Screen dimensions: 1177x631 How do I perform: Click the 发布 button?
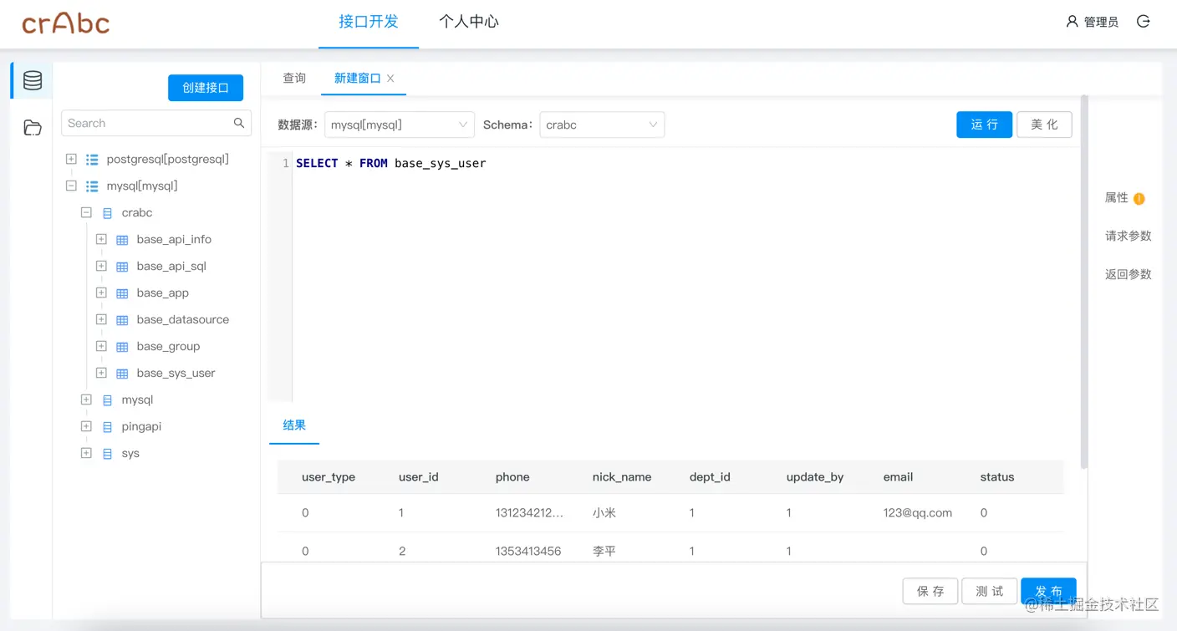[1048, 591]
